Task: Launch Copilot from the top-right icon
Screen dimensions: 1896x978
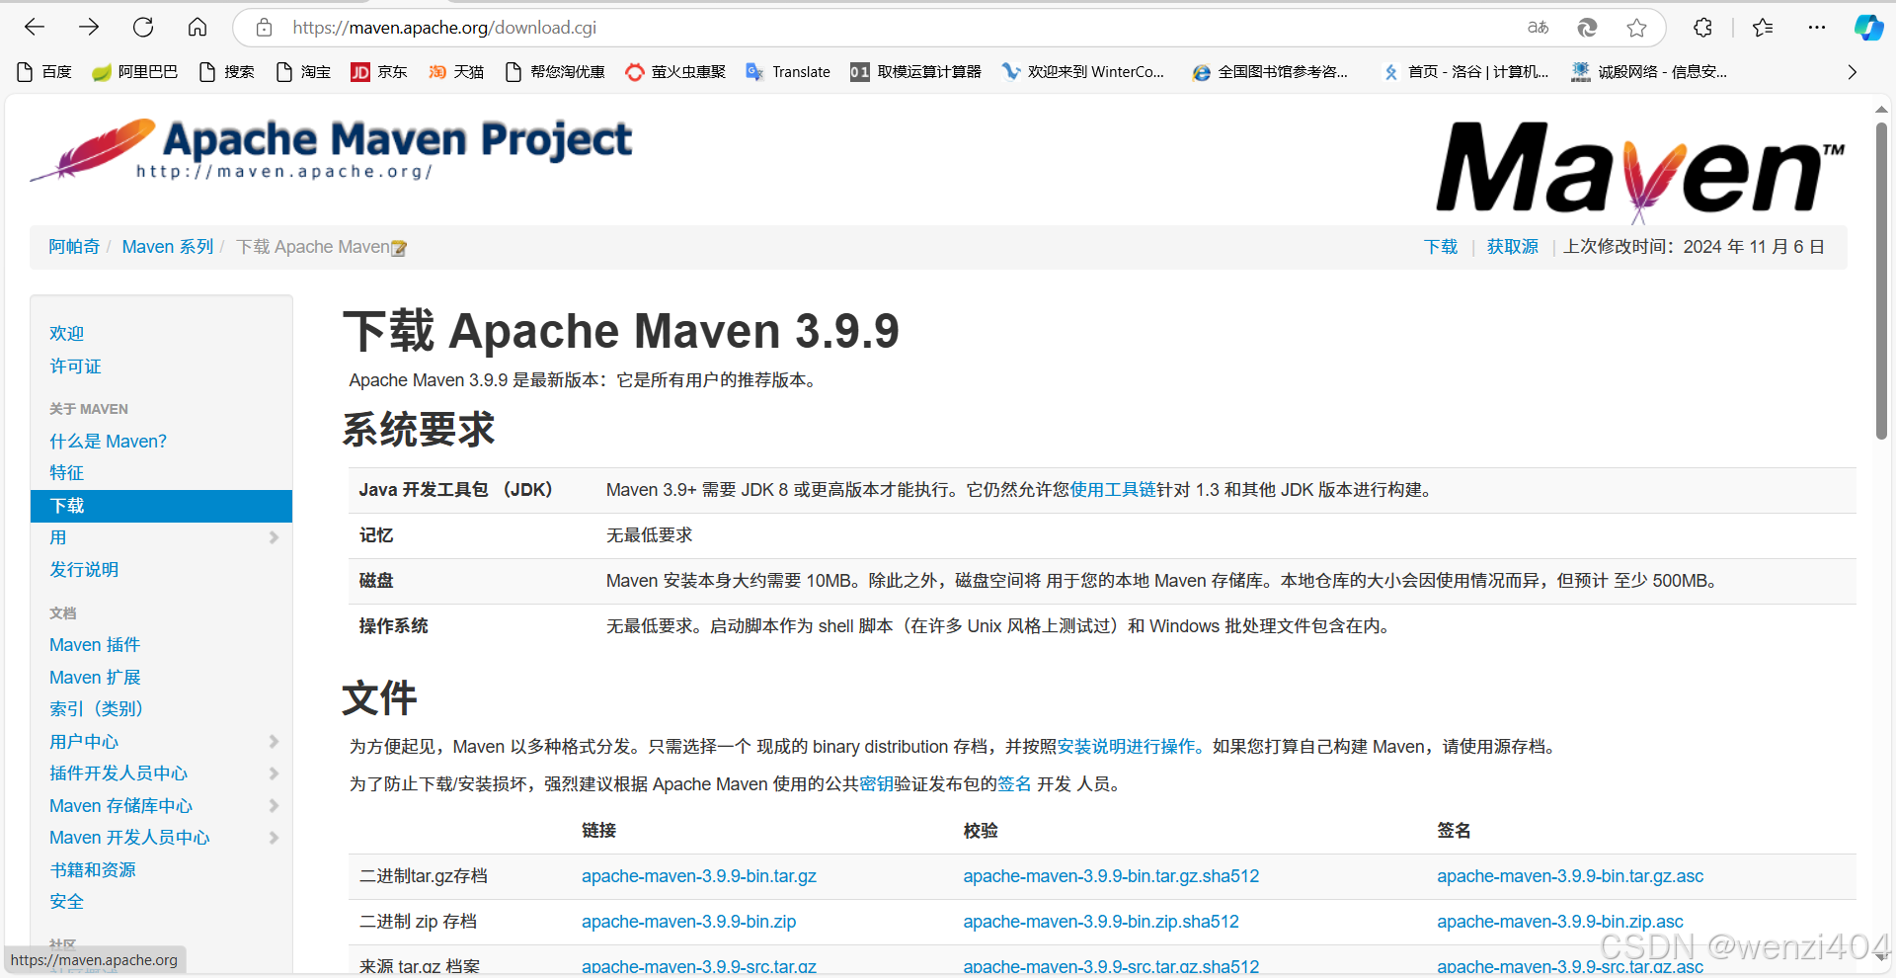Action: coord(1868,28)
